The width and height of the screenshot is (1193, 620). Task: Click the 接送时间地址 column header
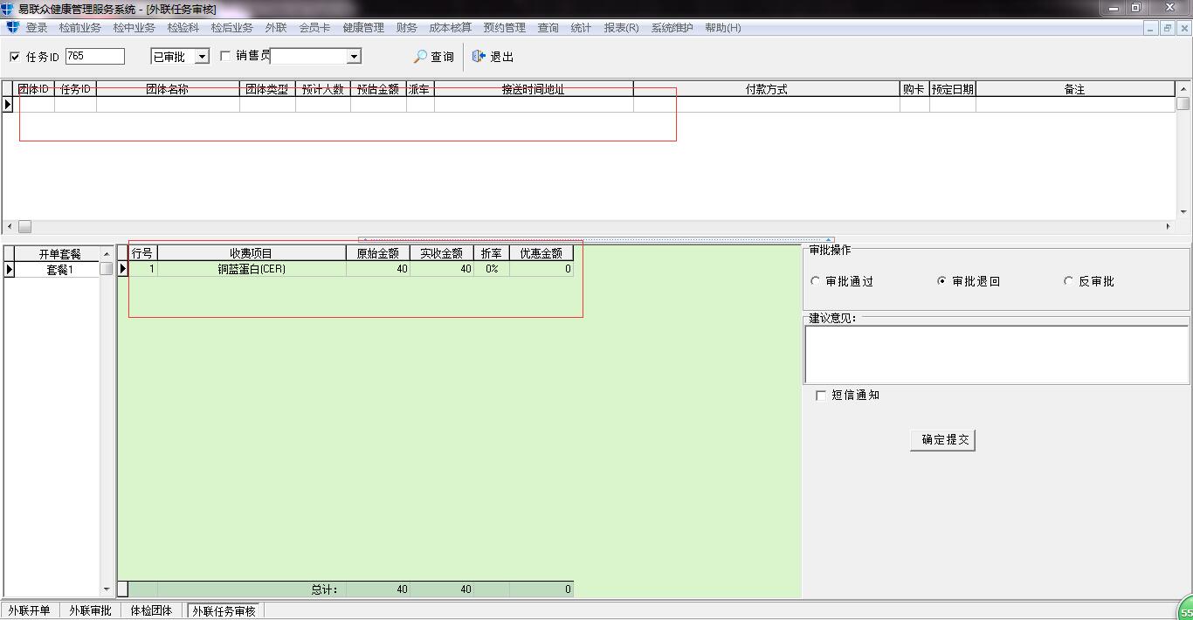(534, 89)
